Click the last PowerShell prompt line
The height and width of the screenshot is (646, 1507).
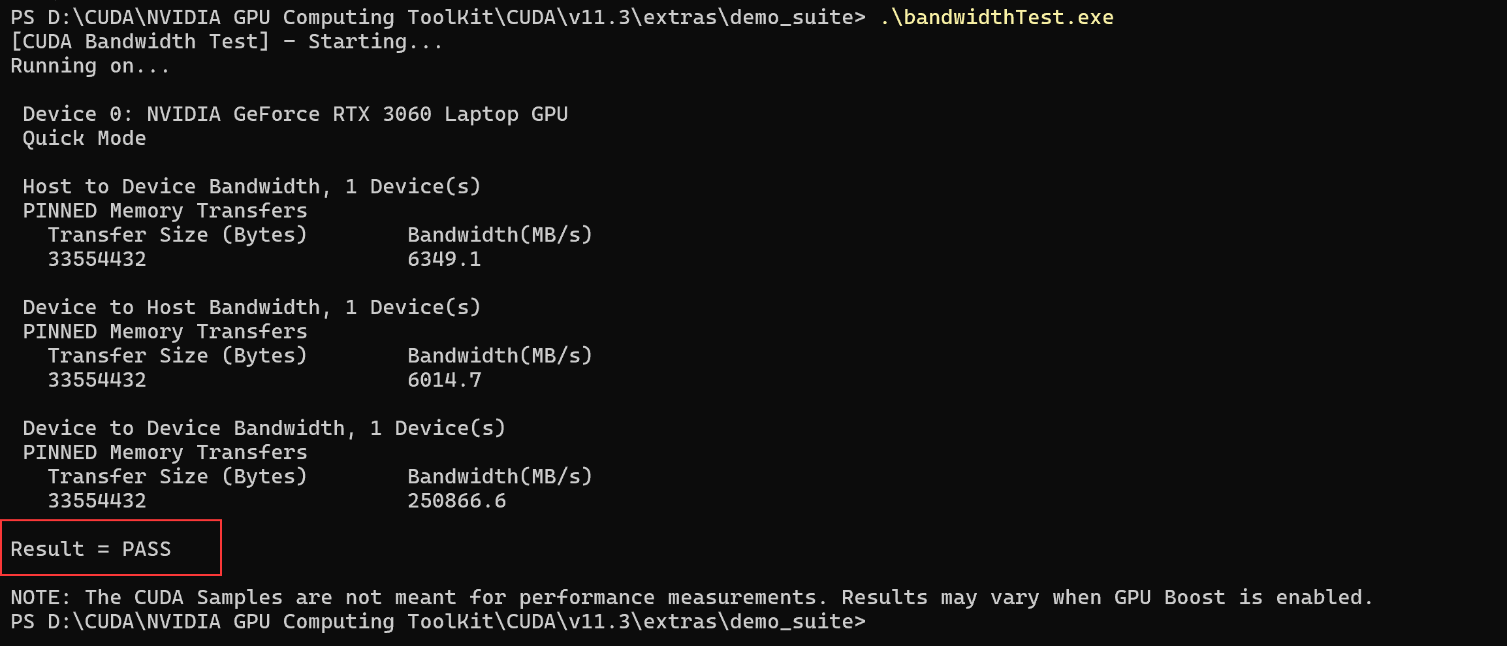click(x=437, y=622)
